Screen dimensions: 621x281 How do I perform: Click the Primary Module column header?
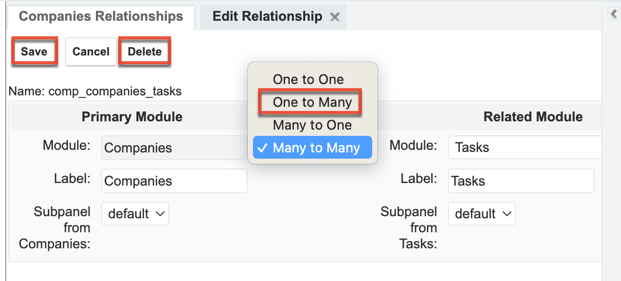tap(132, 117)
